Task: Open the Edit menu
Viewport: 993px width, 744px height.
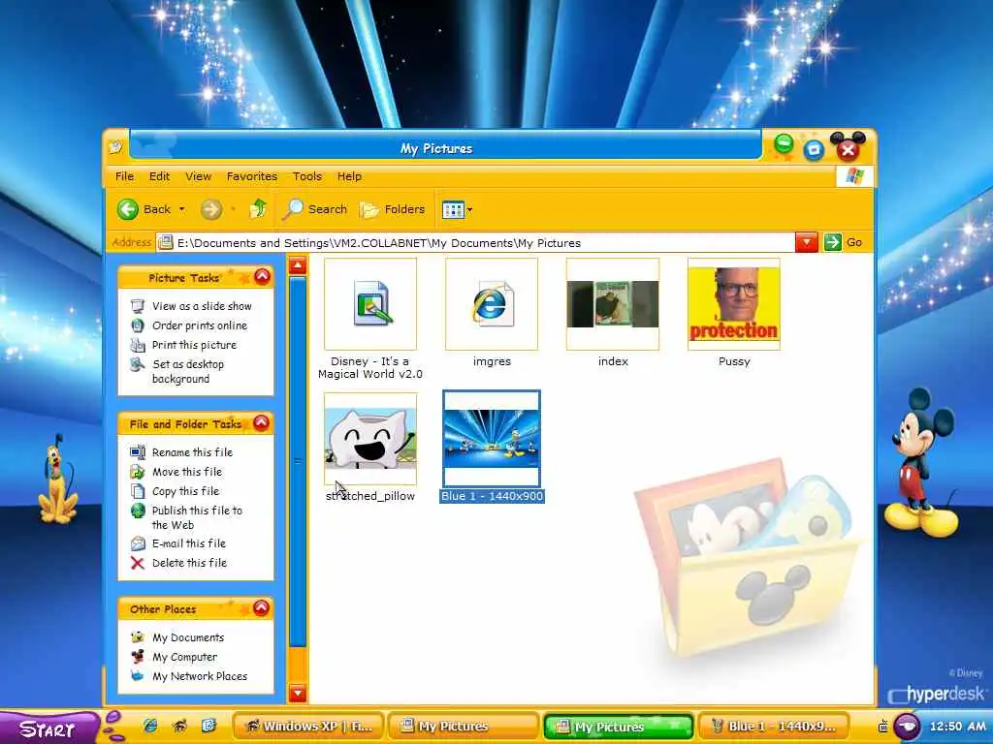Action: (159, 176)
